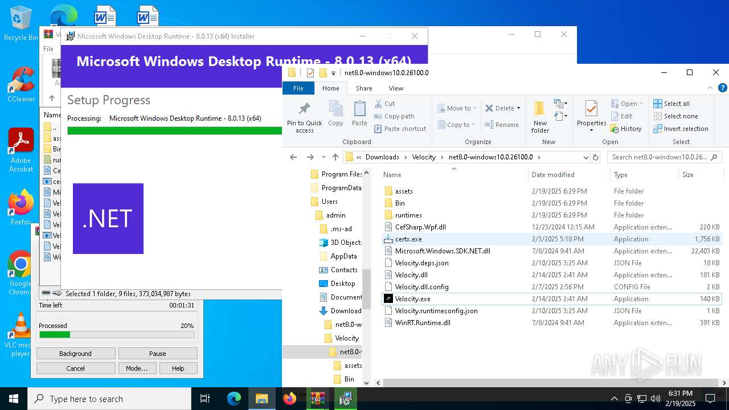Collapse the ribbon with chevron
The height and width of the screenshot is (410, 729).
pos(710,88)
